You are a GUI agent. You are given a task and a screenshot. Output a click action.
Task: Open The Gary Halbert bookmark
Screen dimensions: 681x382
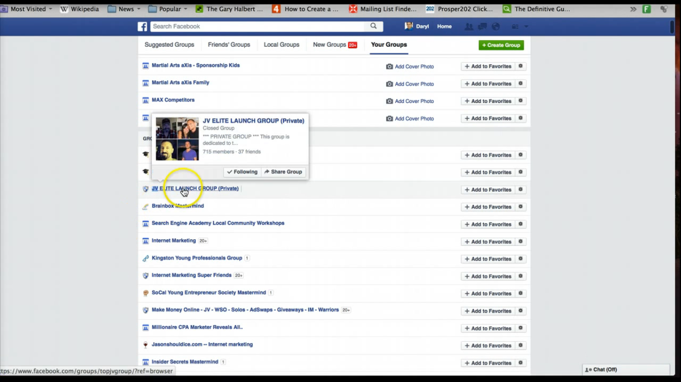(229, 9)
